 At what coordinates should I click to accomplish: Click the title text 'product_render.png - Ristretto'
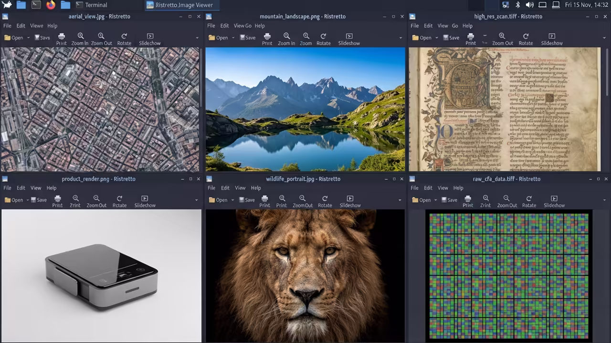98,179
